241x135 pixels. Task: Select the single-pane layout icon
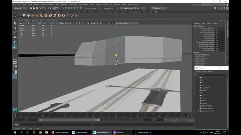coord(15,63)
